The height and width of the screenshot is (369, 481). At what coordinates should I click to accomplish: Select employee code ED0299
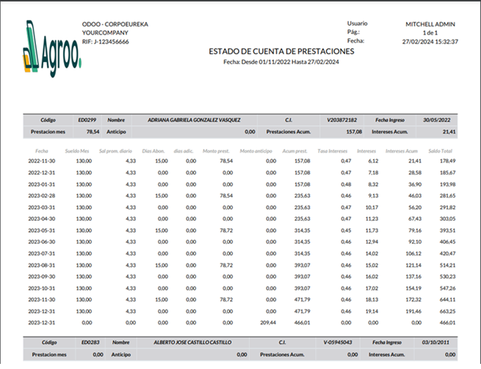click(x=88, y=119)
